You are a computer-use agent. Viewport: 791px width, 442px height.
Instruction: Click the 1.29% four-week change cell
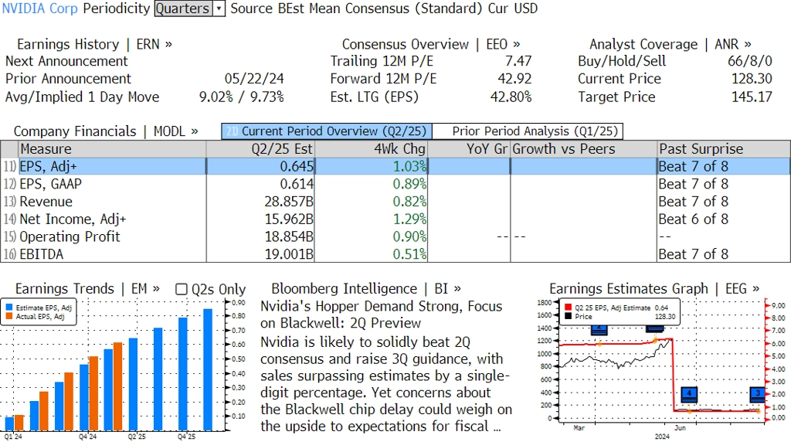tap(409, 219)
